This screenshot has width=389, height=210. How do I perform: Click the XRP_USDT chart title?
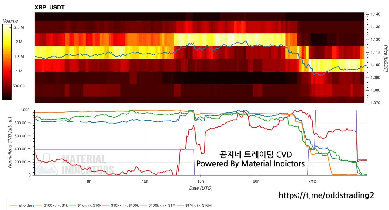click(50, 7)
